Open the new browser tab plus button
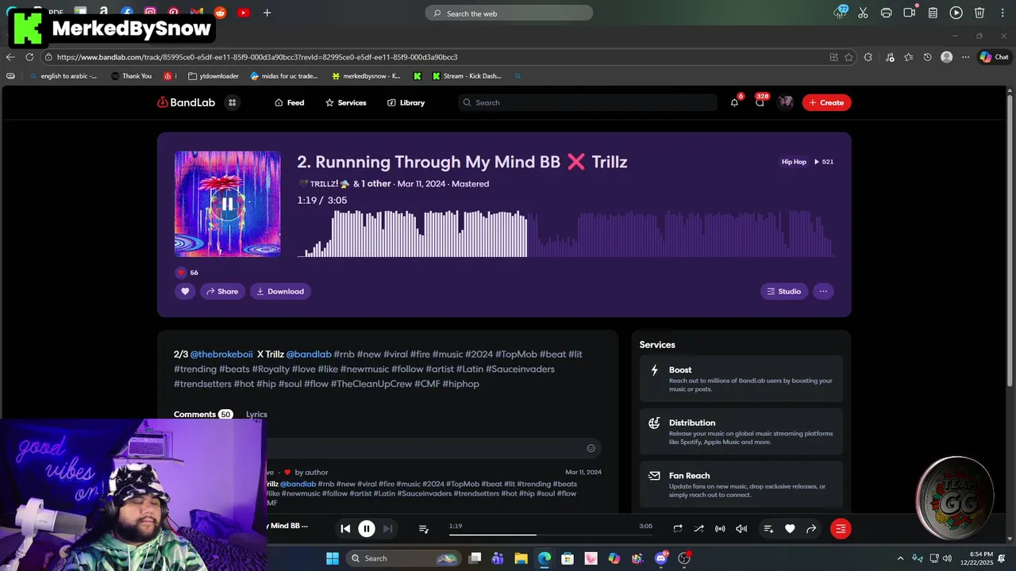 pyautogui.click(x=267, y=13)
